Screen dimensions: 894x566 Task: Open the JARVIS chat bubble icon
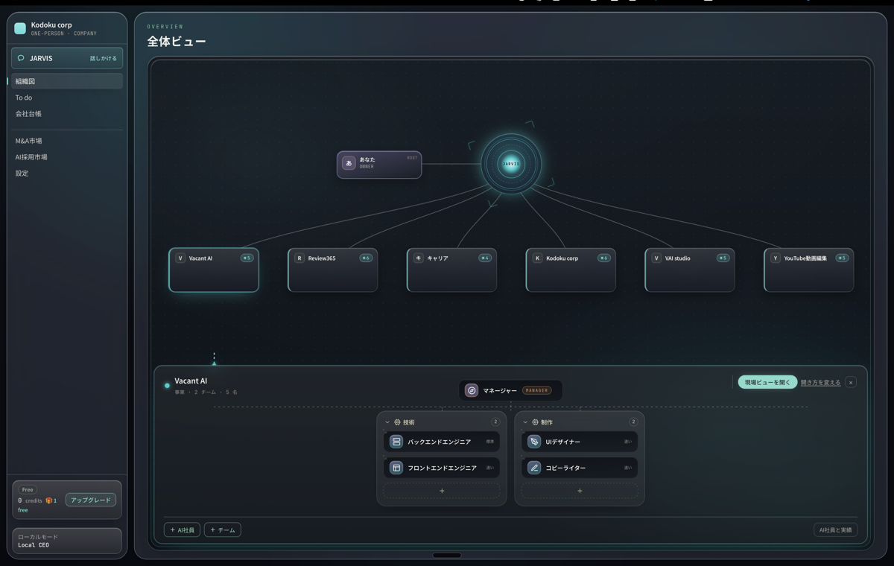21,58
